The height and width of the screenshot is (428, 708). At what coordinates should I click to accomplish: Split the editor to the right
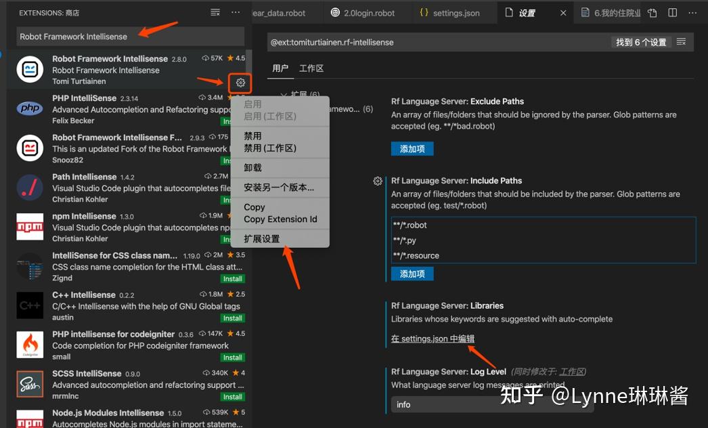pyautogui.click(x=672, y=13)
